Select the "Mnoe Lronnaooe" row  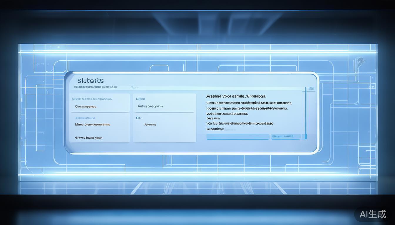click(x=93, y=124)
